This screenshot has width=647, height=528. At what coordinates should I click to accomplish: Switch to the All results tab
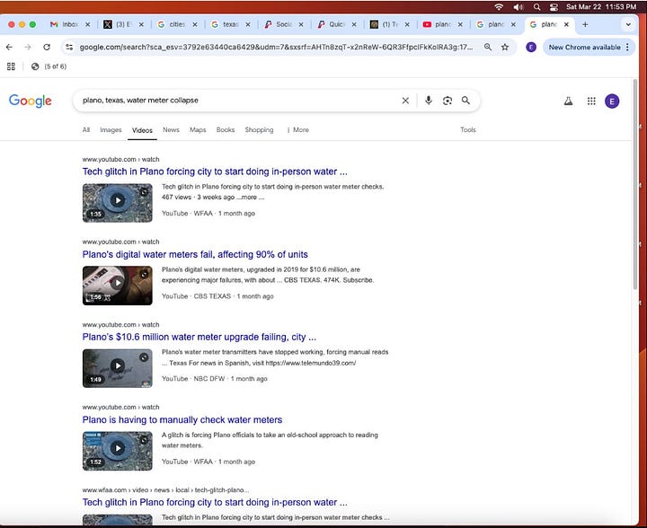click(x=86, y=130)
